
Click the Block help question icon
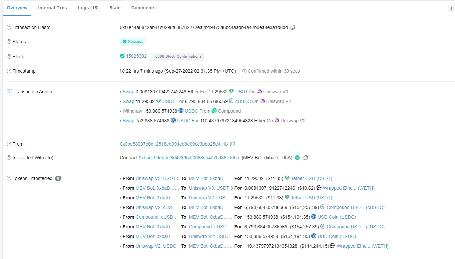click(9, 57)
